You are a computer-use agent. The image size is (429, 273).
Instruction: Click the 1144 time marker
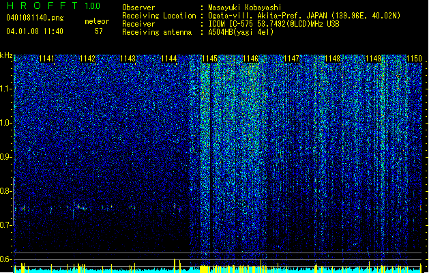[x=169, y=59]
